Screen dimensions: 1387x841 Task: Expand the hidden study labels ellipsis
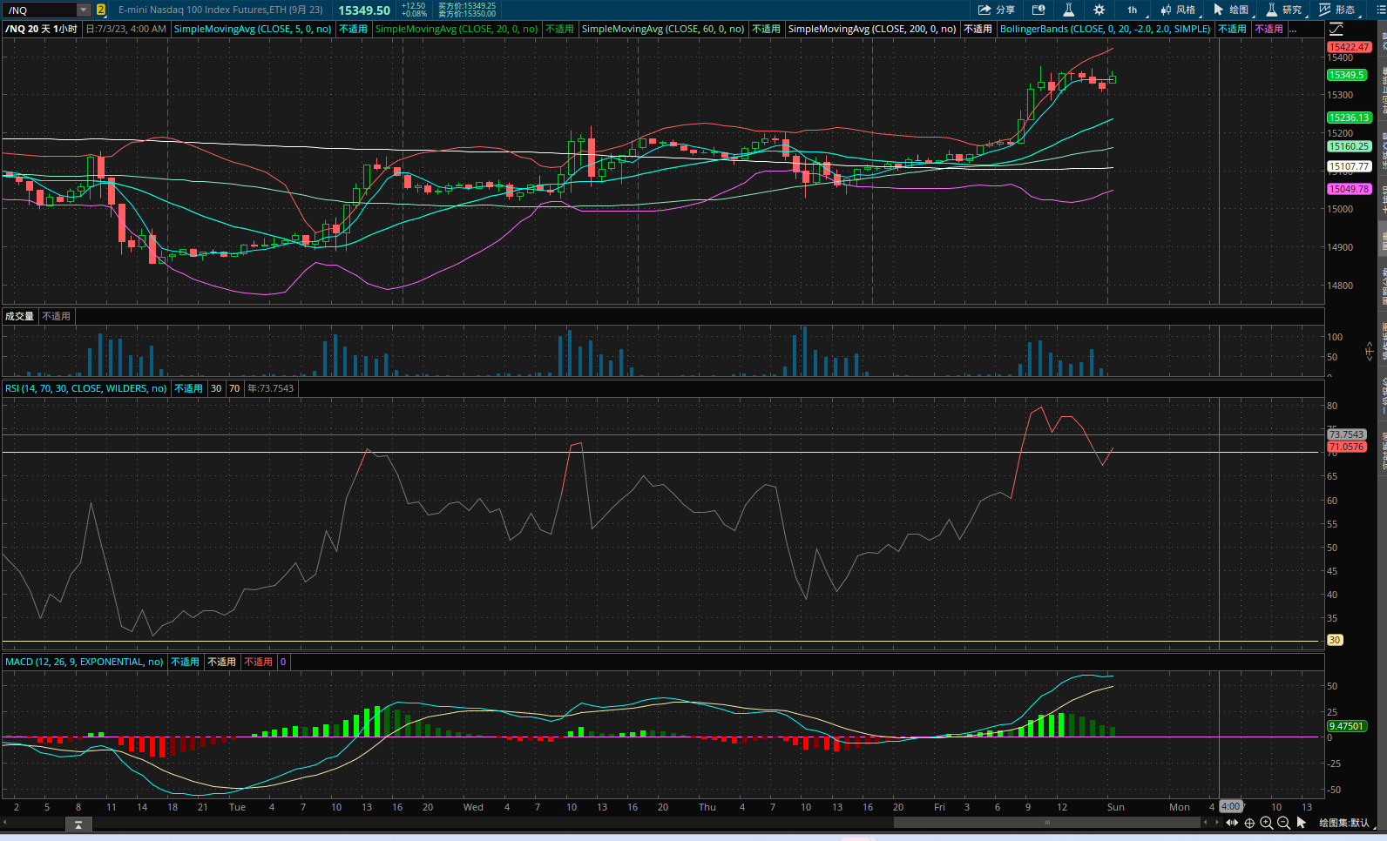coord(1293,29)
